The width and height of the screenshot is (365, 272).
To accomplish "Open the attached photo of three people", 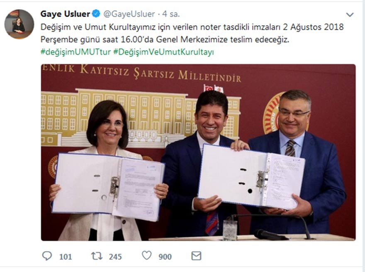I will pyautogui.click(x=198, y=152).
